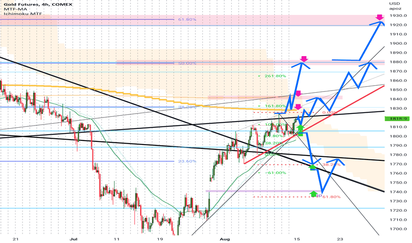Click the Jul label on time axis
Screen dimensions: 412x243
(73, 239)
